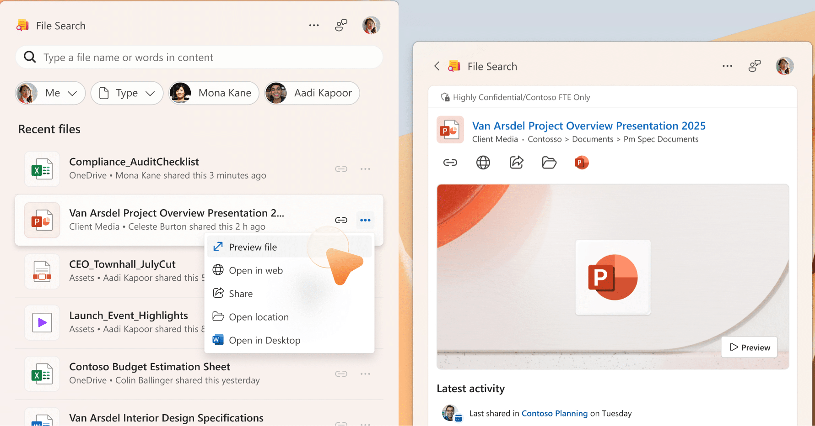Open file location folder icon in detail panel
Screen dimensions: 815x426
tap(549, 163)
